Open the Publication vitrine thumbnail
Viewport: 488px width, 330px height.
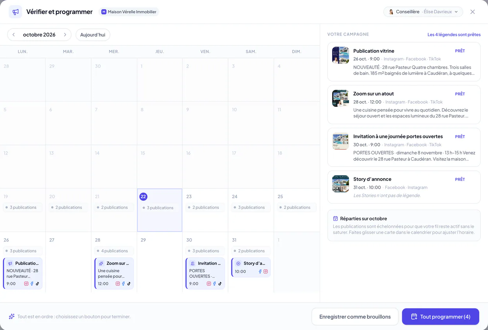coord(341,55)
